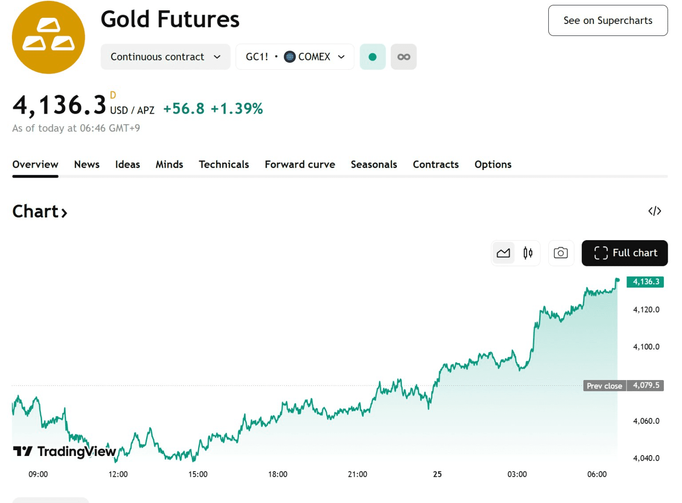Screen dimensions: 682x503
Task: Open the Chart section chevron
Action: pyautogui.click(x=64, y=213)
